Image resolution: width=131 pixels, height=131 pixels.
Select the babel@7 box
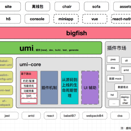coord(70,116)
